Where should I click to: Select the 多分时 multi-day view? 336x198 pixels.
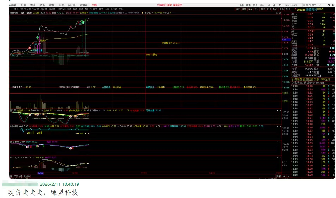point(114,9)
